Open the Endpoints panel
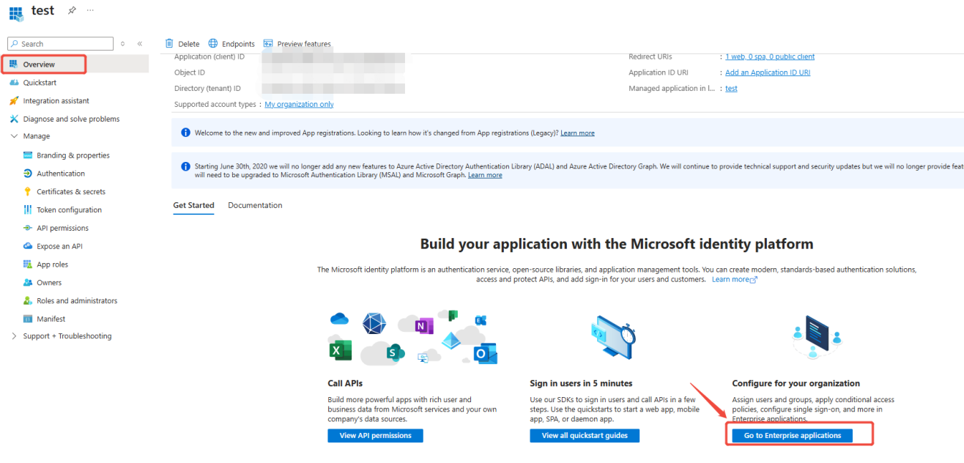Viewport: 964px width, 463px height. click(x=231, y=43)
